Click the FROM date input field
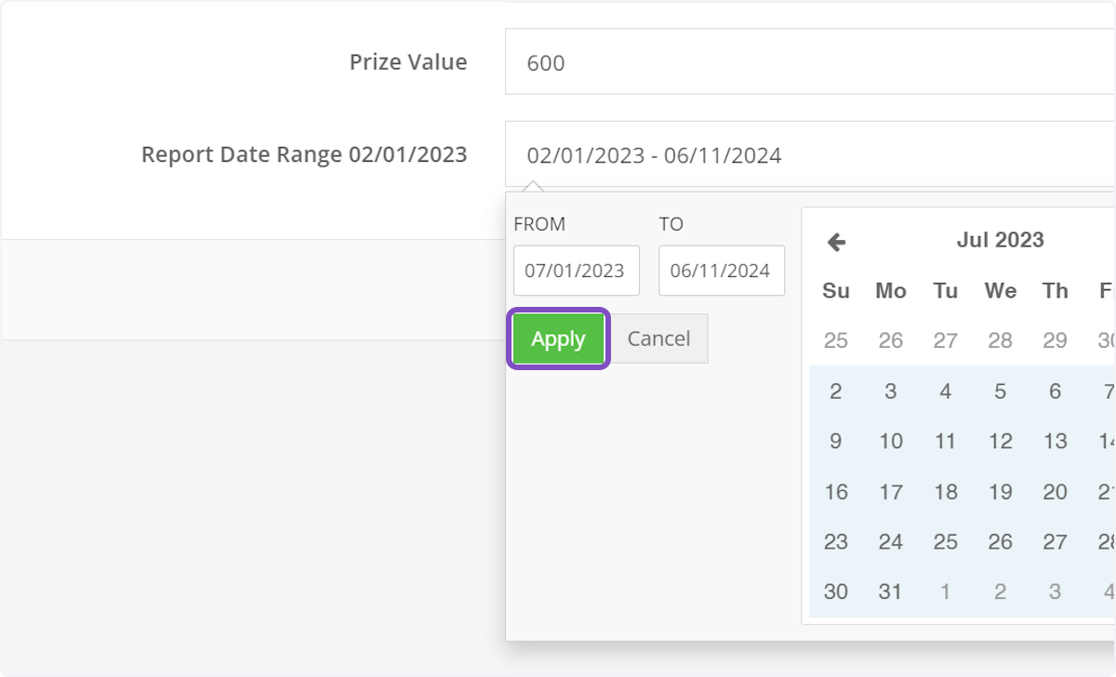This screenshot has height=677, width=1116. click(x=576, y=271)
